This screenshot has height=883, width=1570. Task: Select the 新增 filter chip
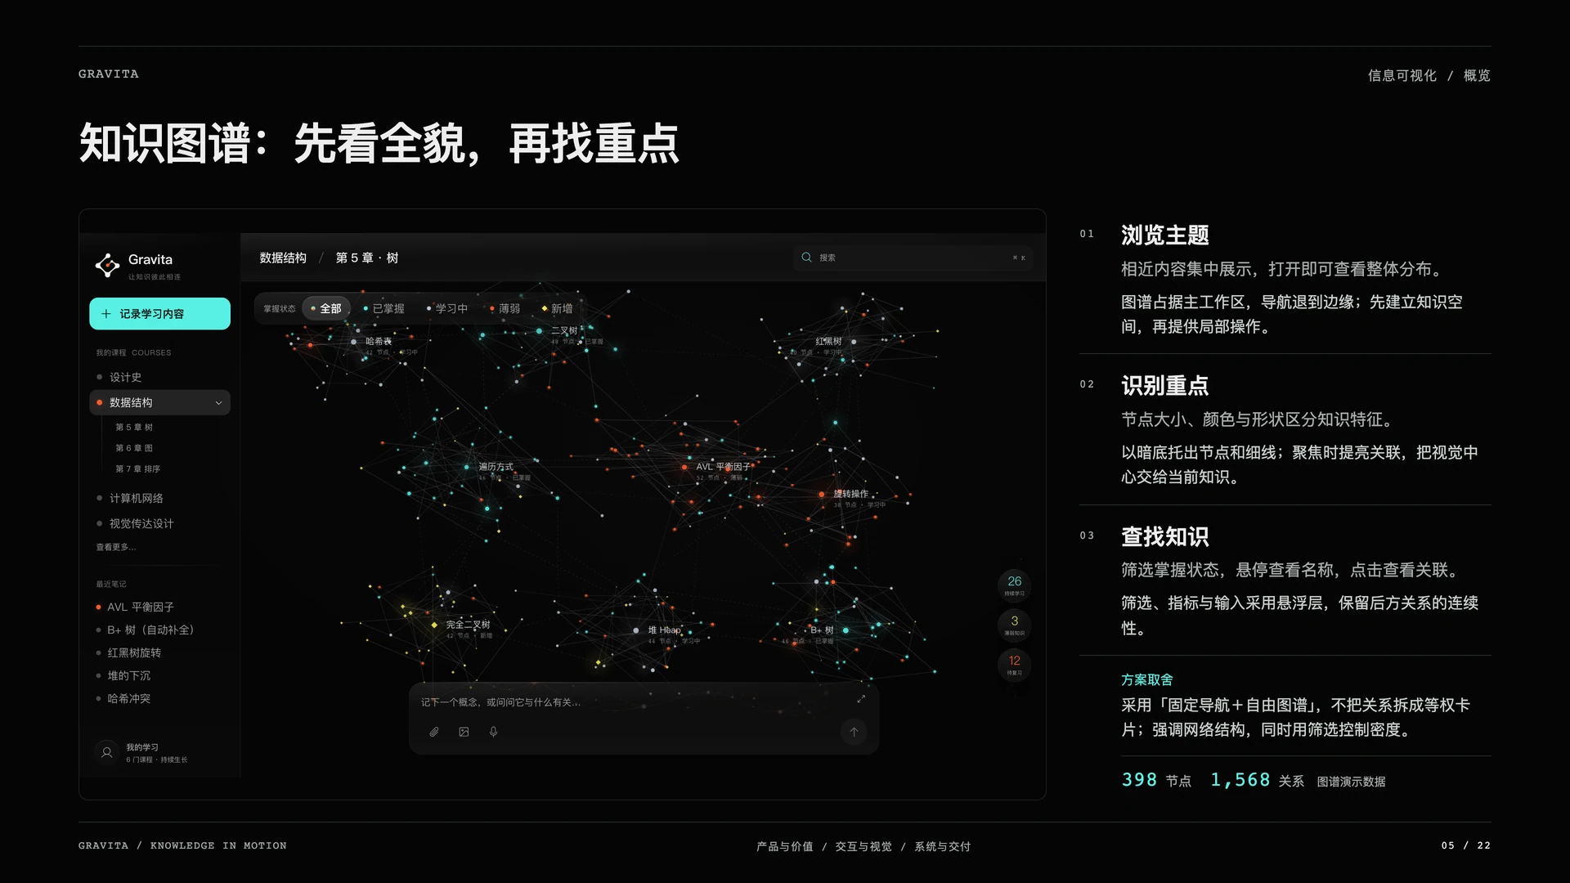pyautogui.click(x=558, y=308)
